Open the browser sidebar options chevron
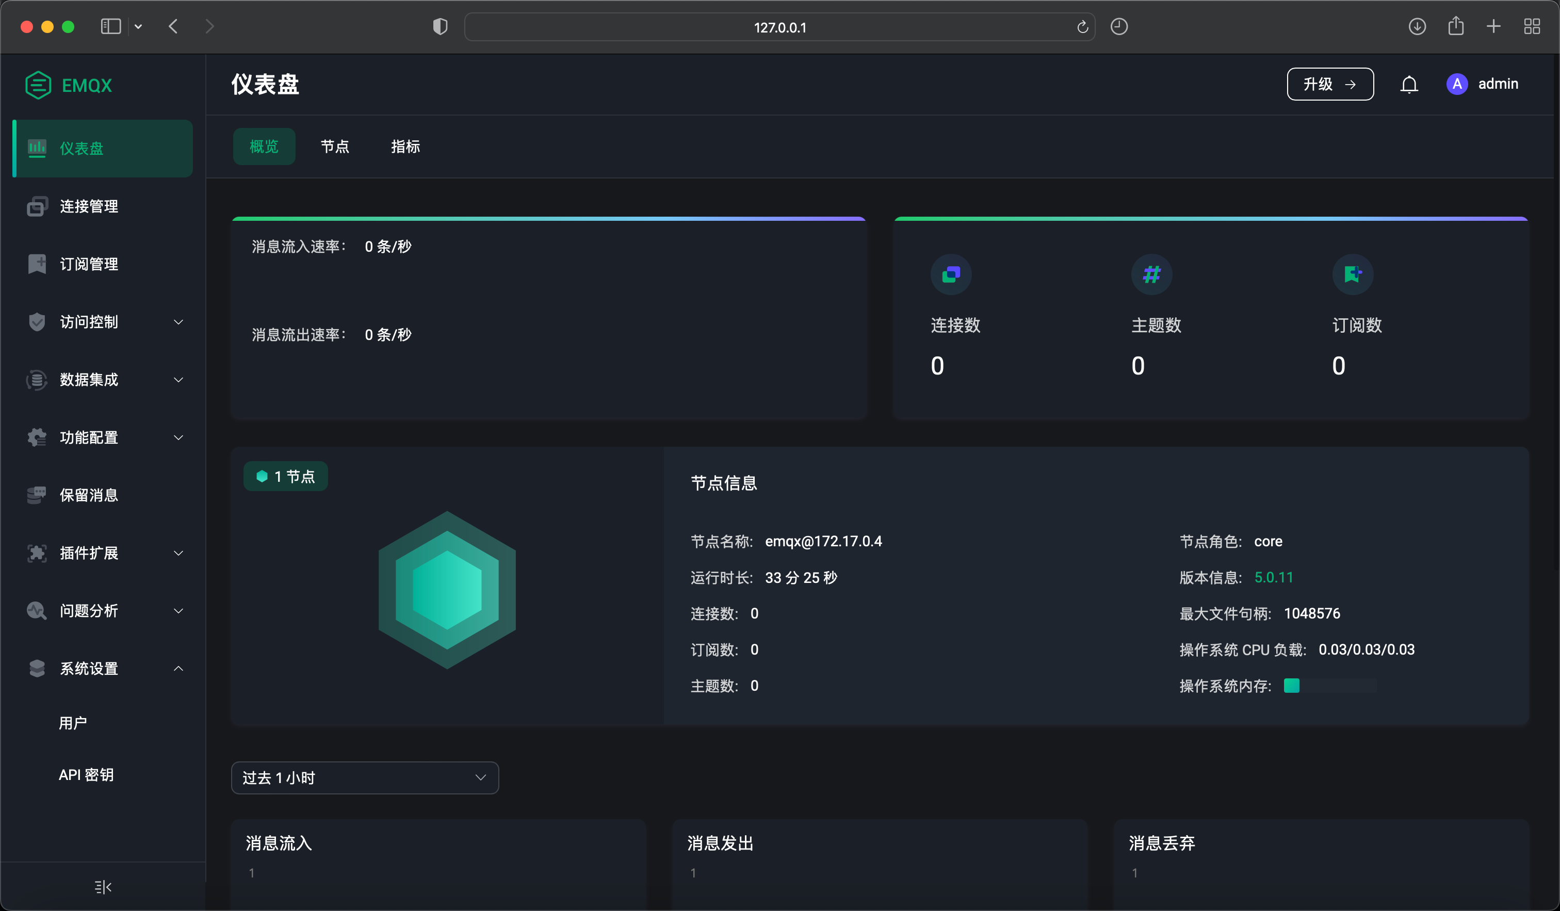The image size is (1560, 911). (x=139, y=27)
